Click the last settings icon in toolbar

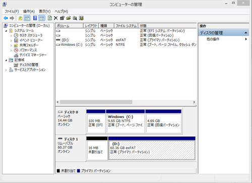click(x=81, y=18)
